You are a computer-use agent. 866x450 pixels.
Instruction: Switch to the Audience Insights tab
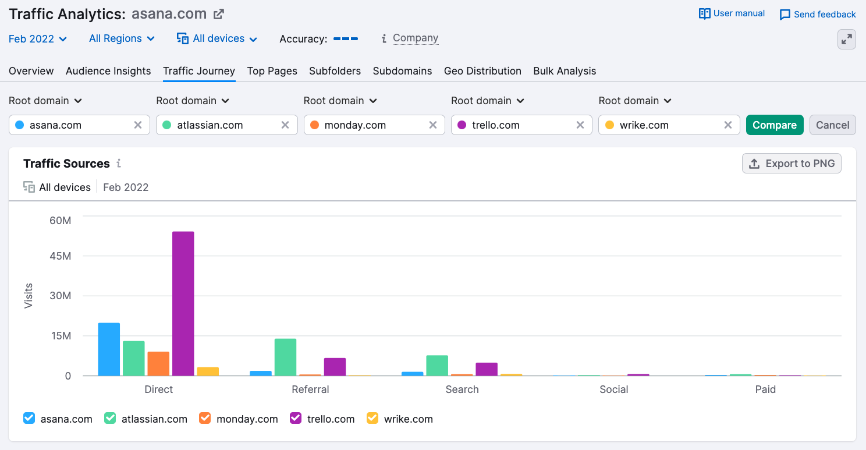click(x=108, y=71)
